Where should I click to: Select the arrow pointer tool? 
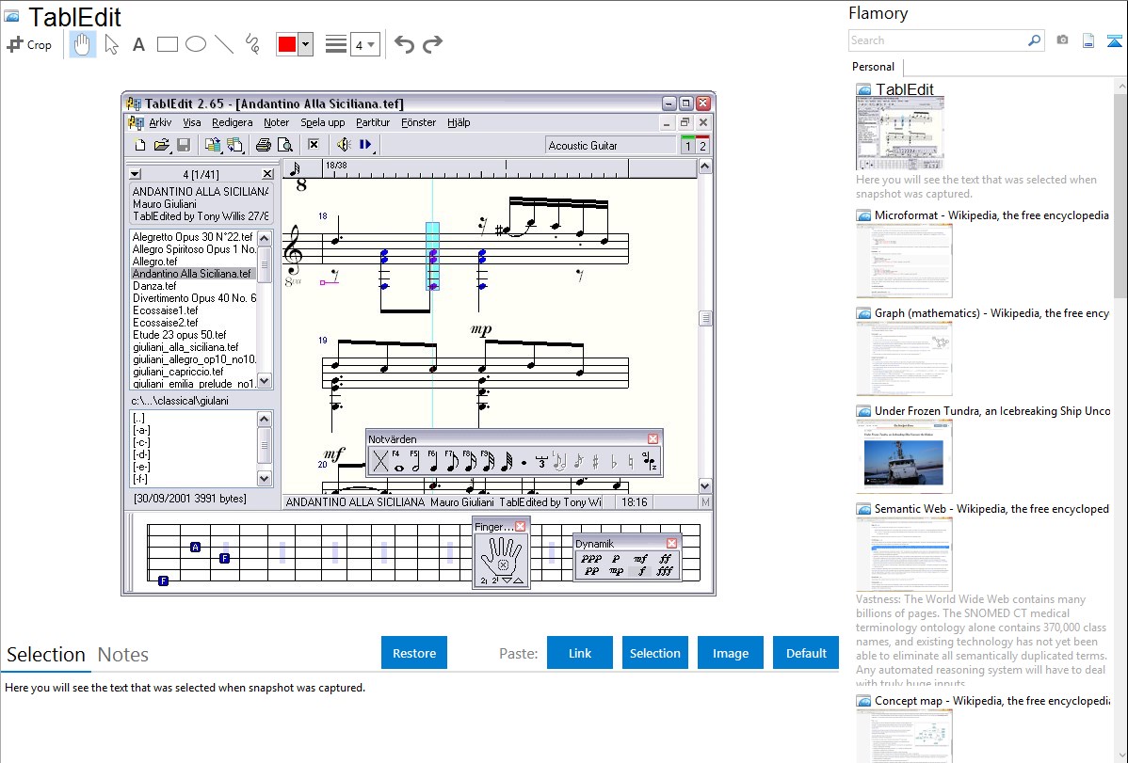point(111,44)
